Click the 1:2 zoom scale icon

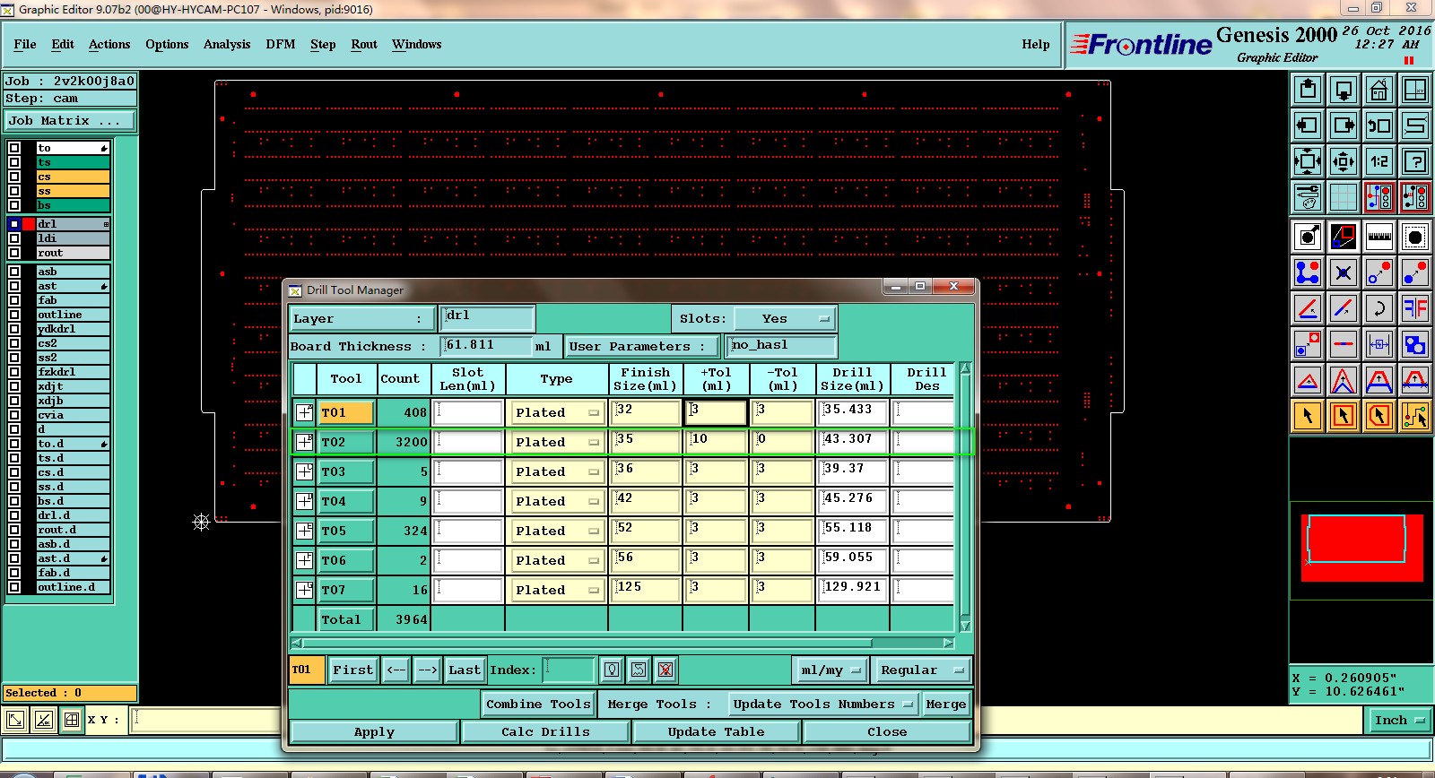[1378, 161]
